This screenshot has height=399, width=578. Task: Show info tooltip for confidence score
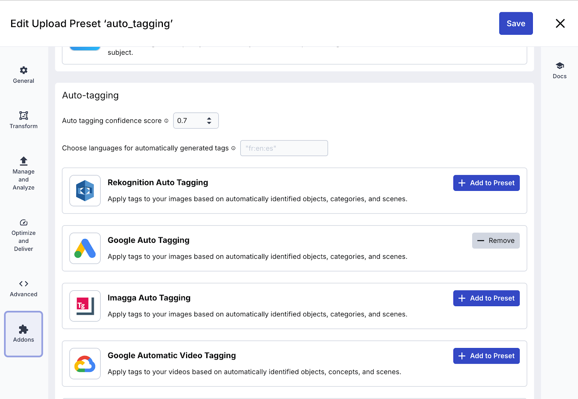tap(166, 121)
